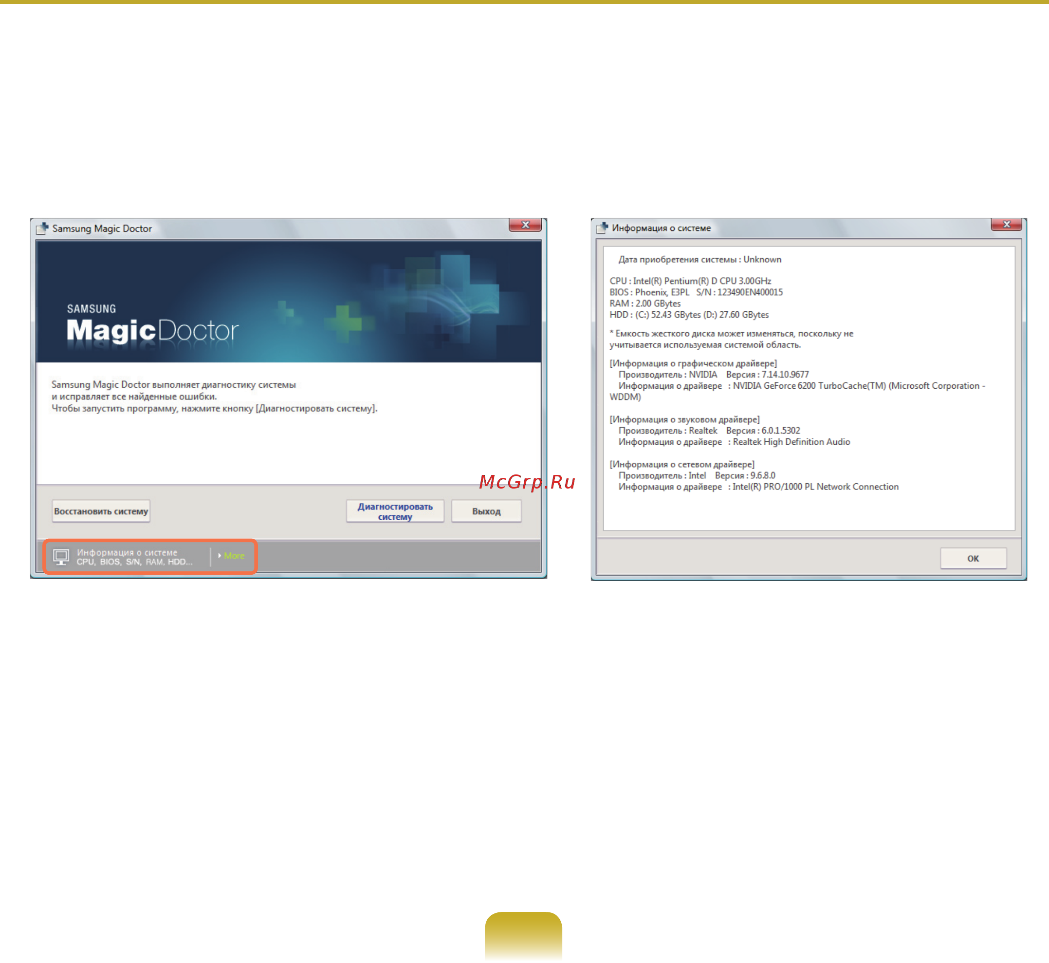Close the Информация о системе window
The height and width of the screenshot is (963, 1049).
1006,225
